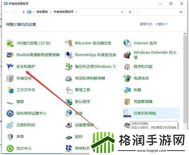
Task: Open the 备份和还原(Windows 7) icon
Action: click(x=69, y=67)
